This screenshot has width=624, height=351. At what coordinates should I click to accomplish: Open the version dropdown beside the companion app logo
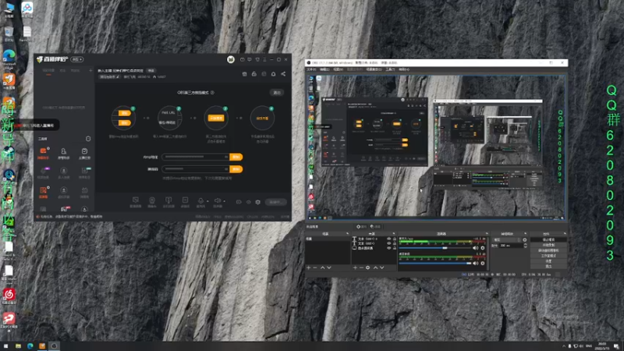click(77, 59)
